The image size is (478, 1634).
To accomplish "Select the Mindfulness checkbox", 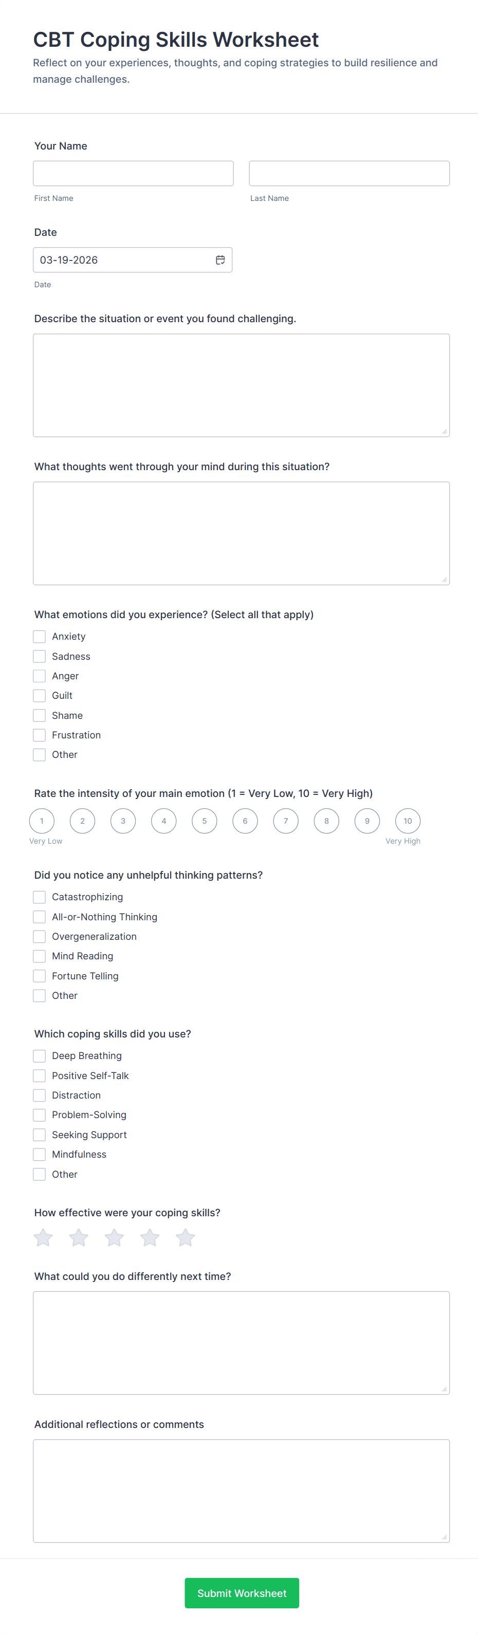I will pos(40,1155).
